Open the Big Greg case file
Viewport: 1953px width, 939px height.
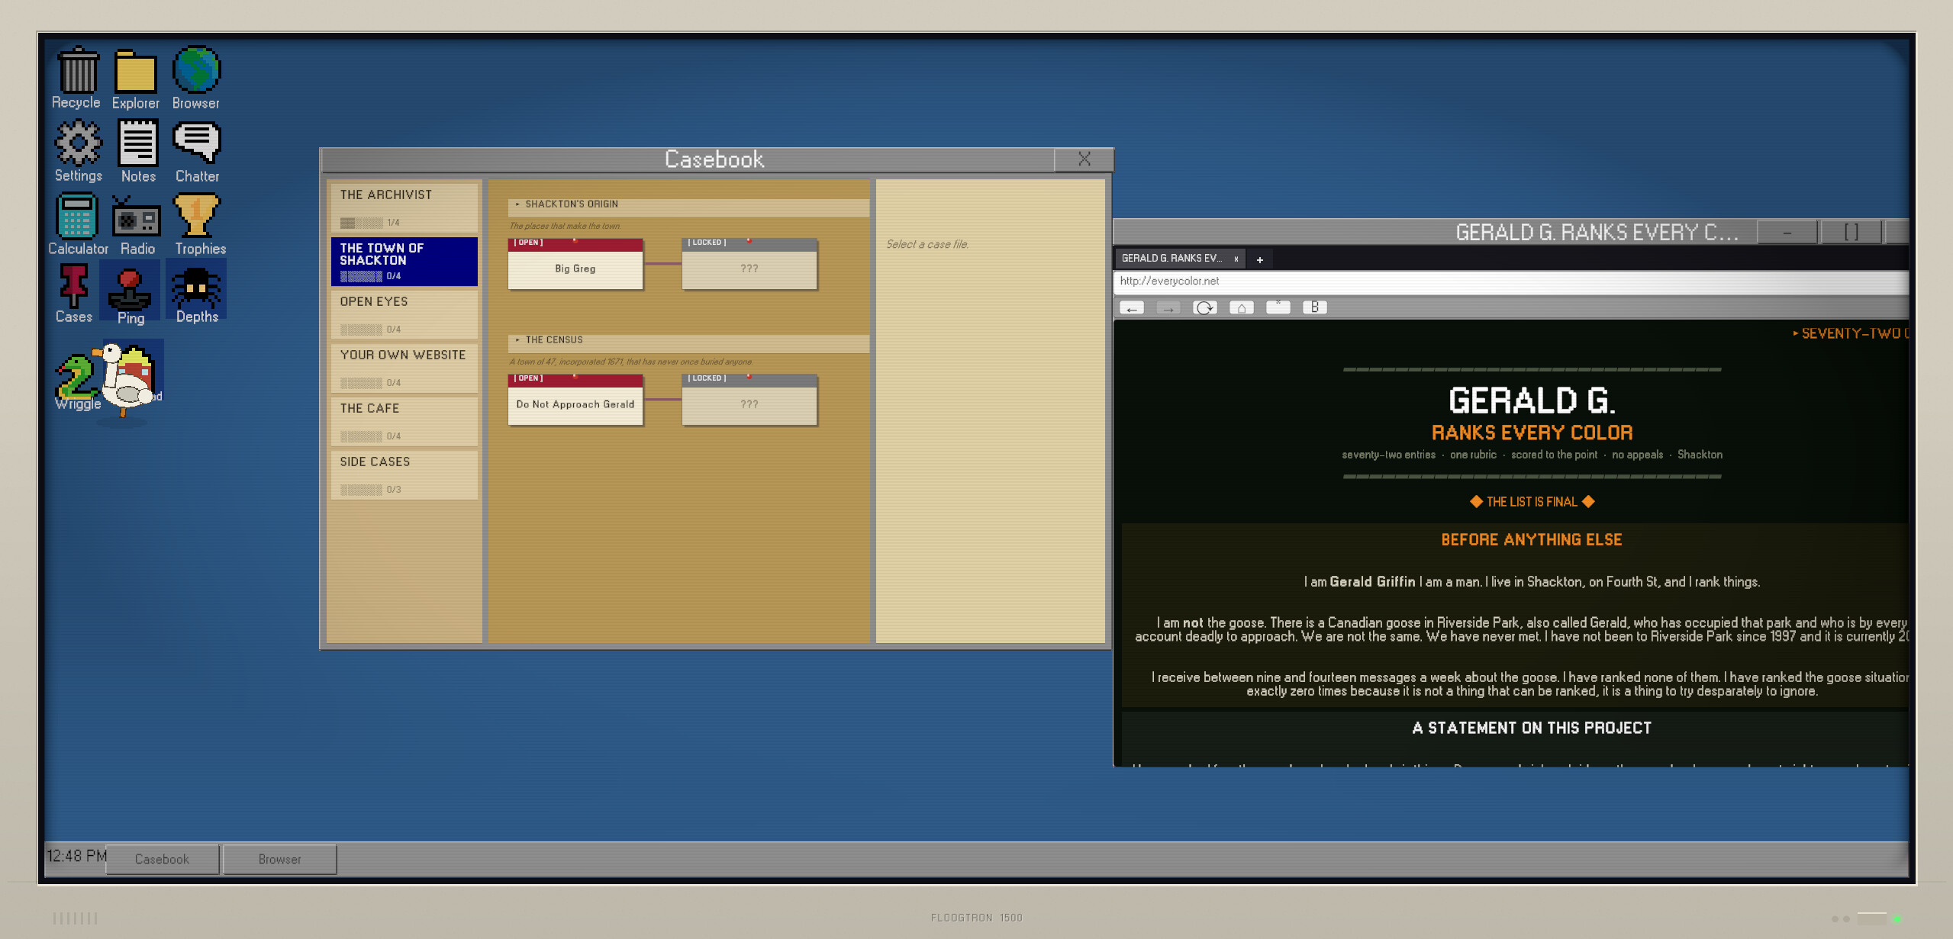pyautogui.click(x=575, y=263)
